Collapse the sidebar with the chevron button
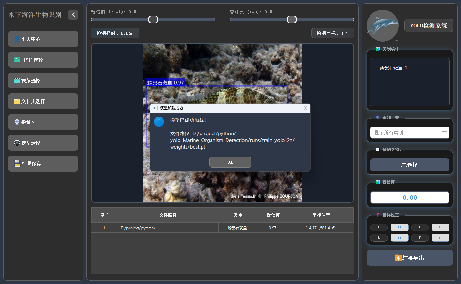 73,15
